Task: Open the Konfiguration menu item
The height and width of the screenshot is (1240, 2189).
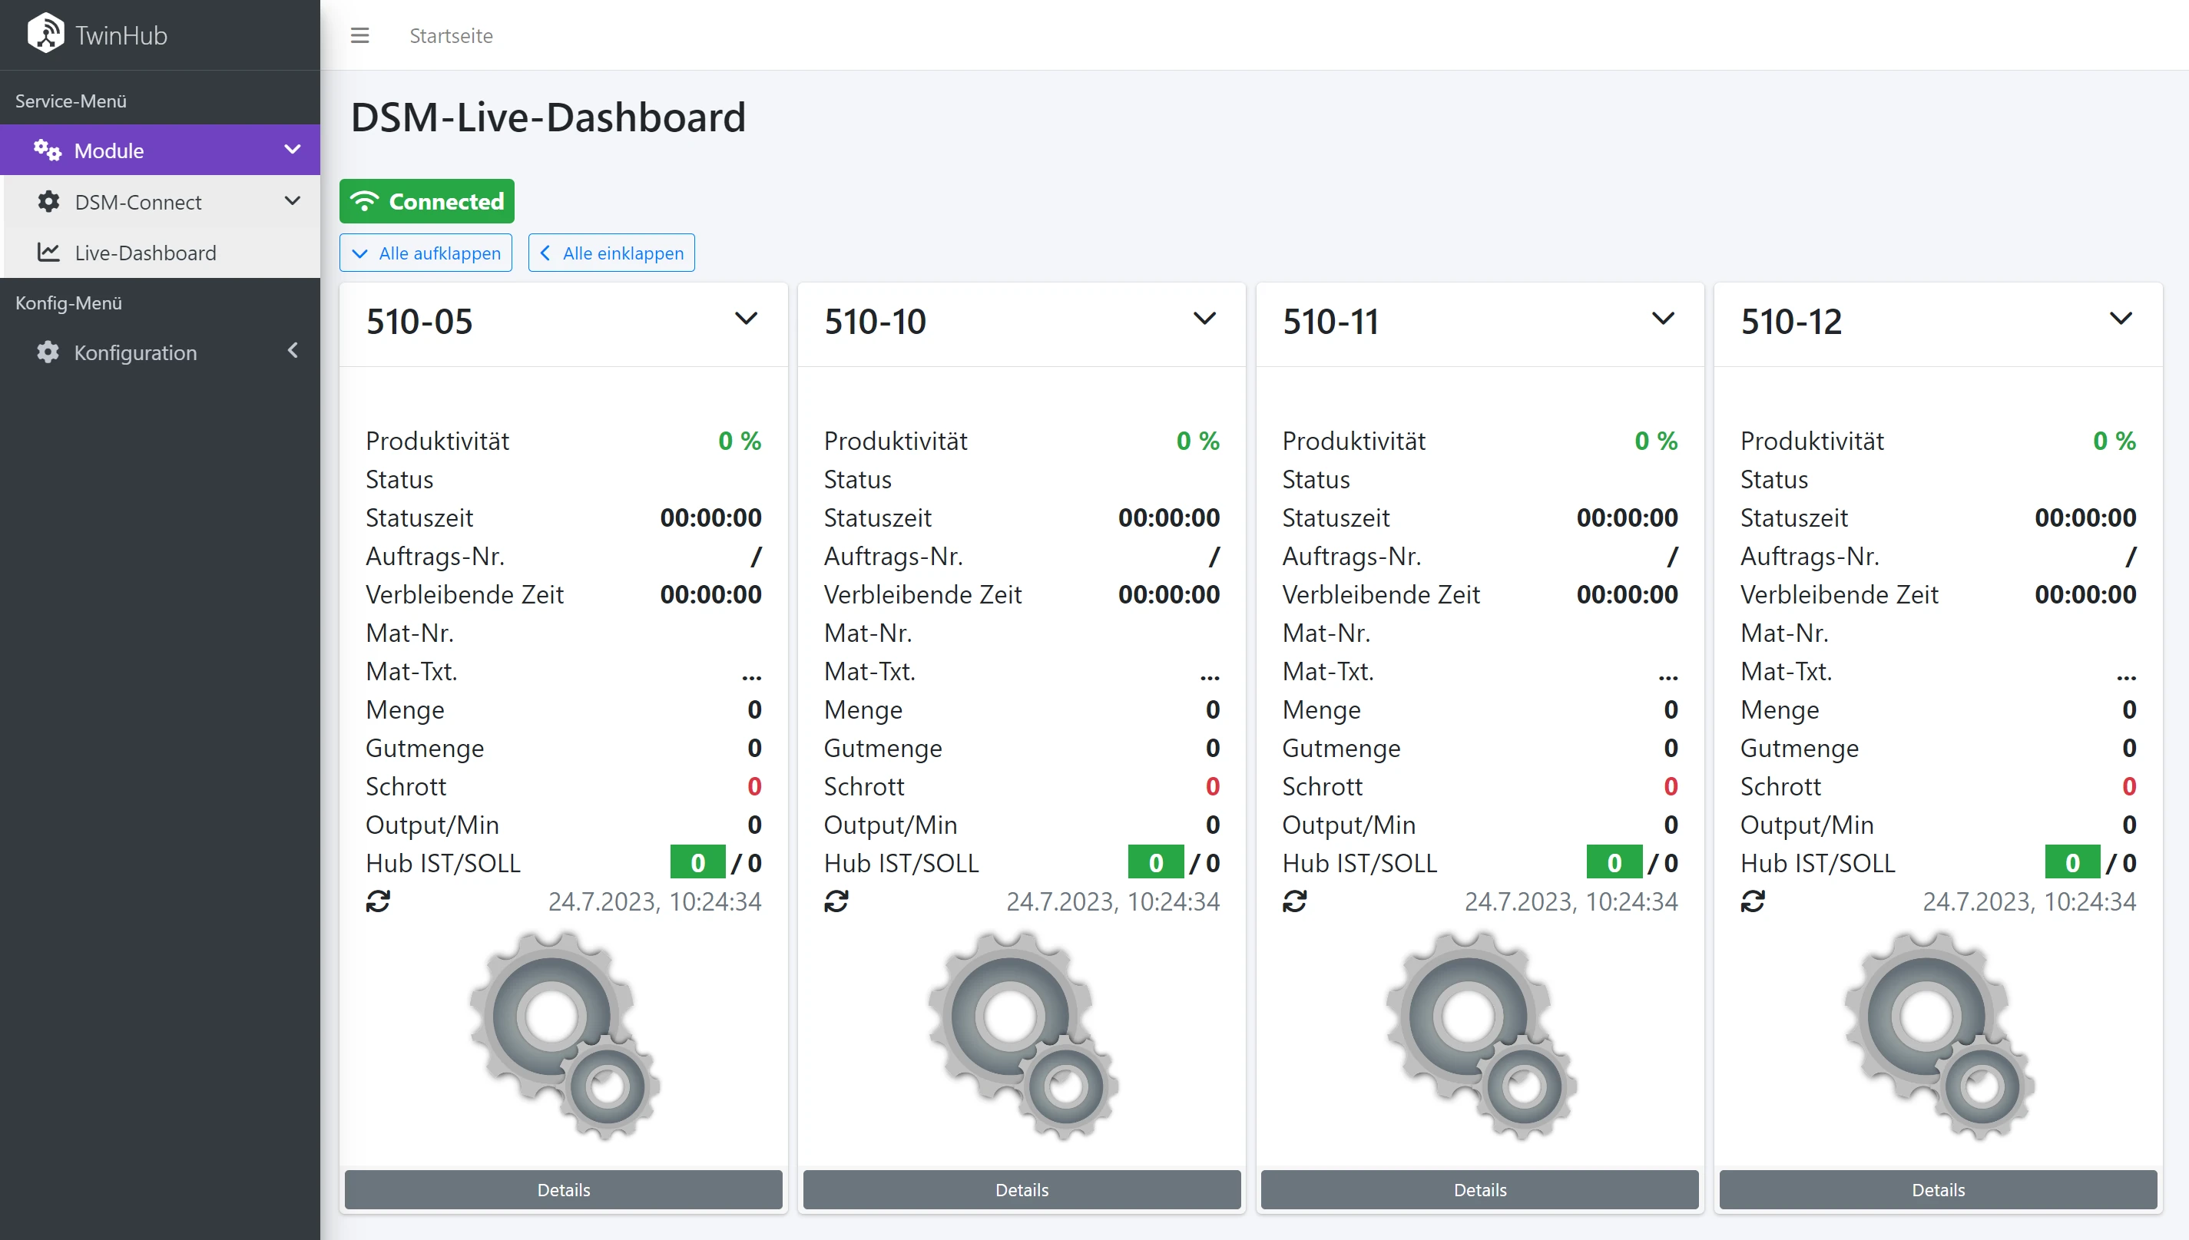Action: point(160,352)
